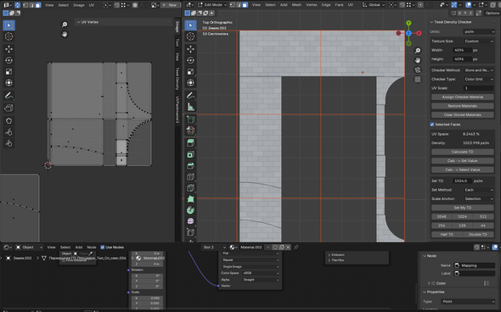The image size is (501, 312).
Task: Toggle the orthographic grid view icon
Action: coord(418,80)
